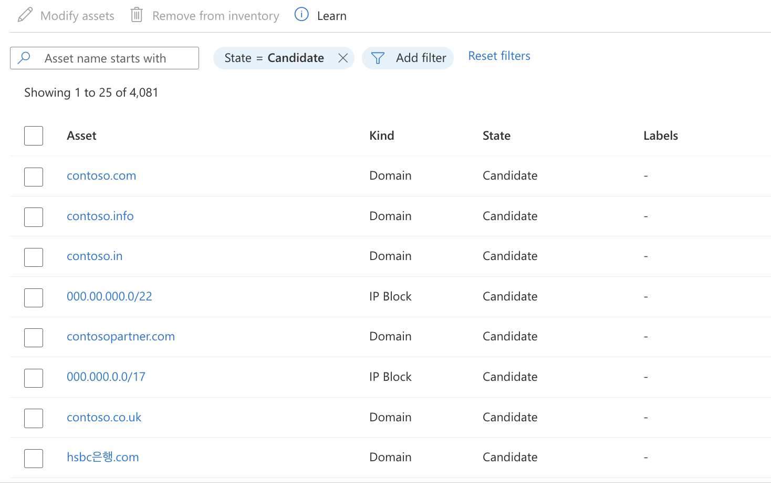Select the contoso.com row checkbox
Viewport: 771px width, 498px height.
click(34, 177)
